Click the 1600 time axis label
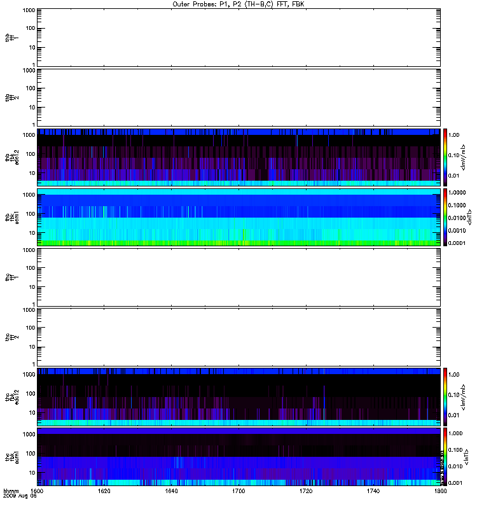 pos(37,491)
